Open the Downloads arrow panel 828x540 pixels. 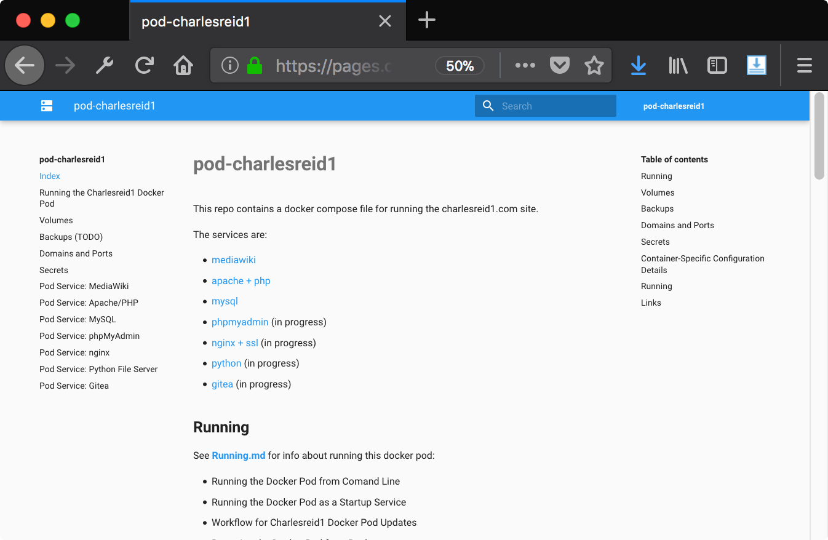click(639, 65)
